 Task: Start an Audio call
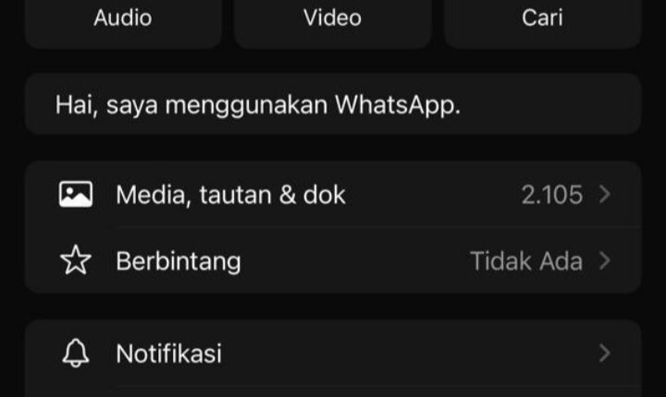123,19
